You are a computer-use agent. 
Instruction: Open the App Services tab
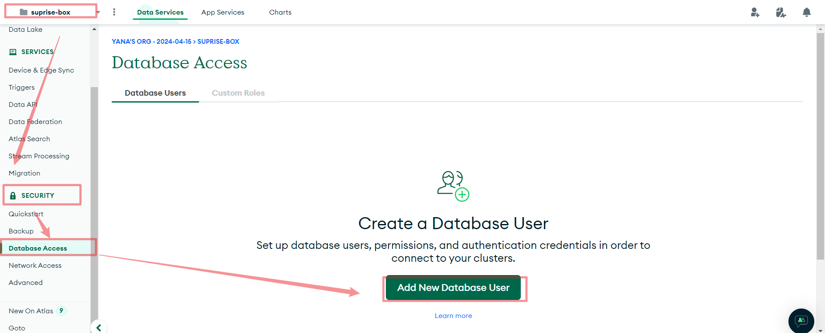[223, 12]
